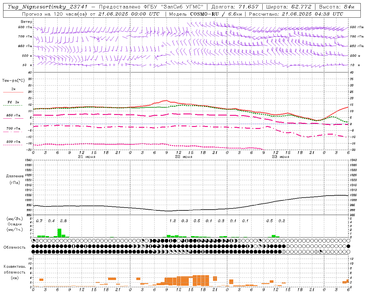Click the Рассчитано: 21.06.2025 04:38 UTC timestamp
Viewport: 365px width, 292px height.
(296, 14)
